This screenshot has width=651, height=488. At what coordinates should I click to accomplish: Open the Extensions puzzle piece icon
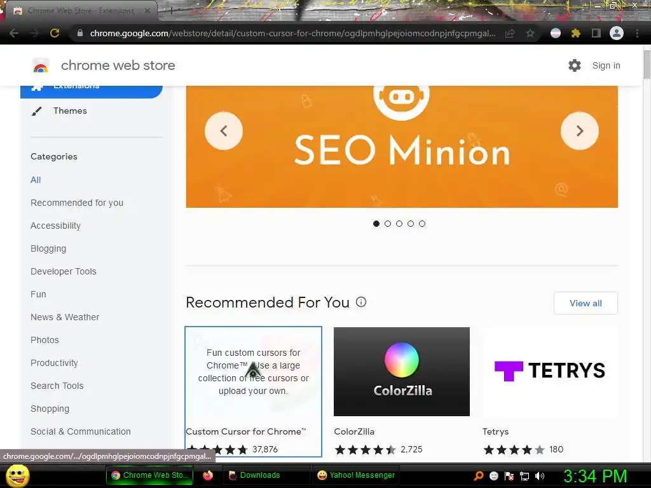(575, 33)
